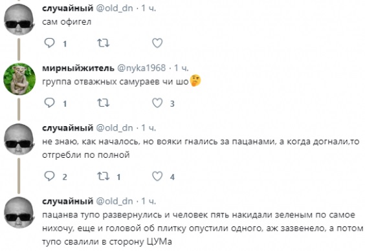
Task: Click @old_dn handle in the first tweet
Action: click(115, 8)
